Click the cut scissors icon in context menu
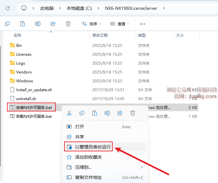The height and width of the screenshot is (183, 218). [69, 113]
